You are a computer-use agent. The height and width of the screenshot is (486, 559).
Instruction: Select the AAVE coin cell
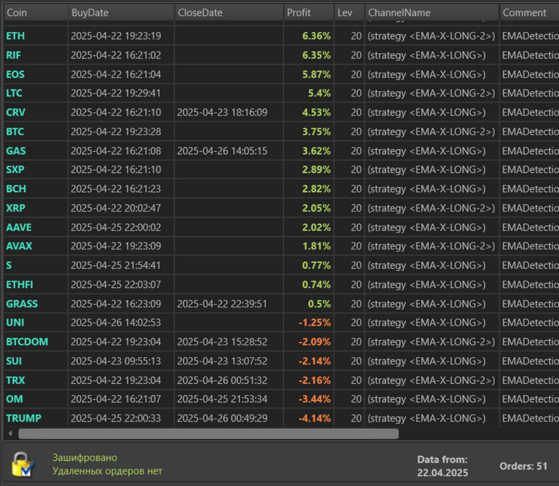(x=36, y=227)
